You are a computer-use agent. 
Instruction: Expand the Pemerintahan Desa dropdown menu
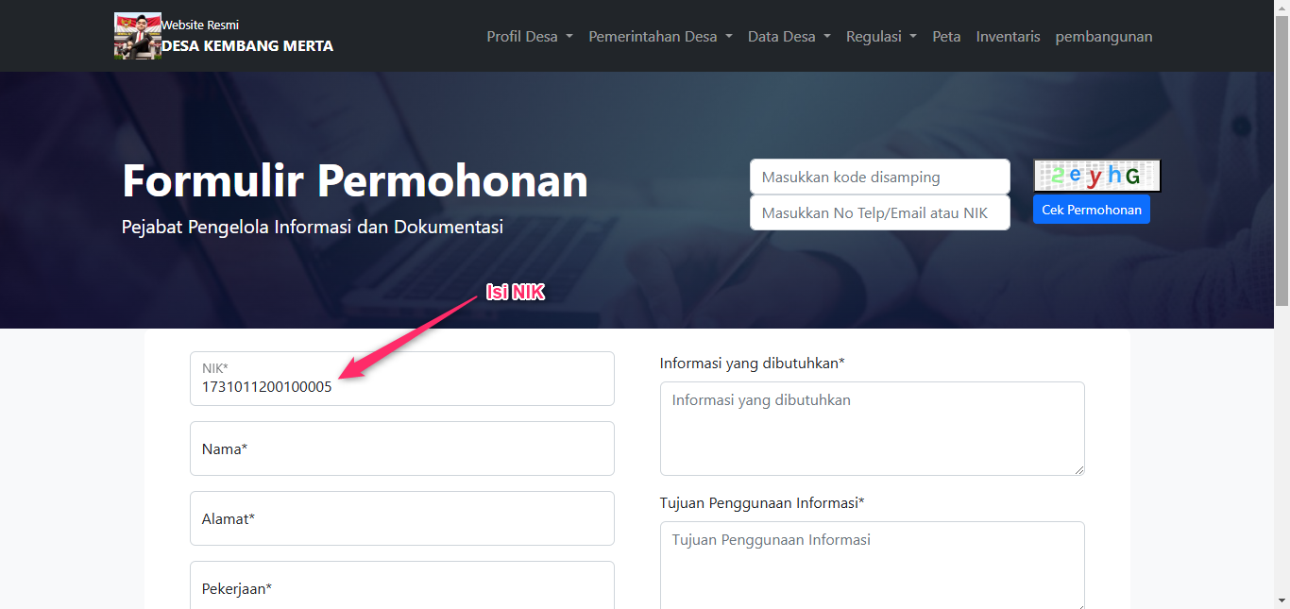point(660,37)
